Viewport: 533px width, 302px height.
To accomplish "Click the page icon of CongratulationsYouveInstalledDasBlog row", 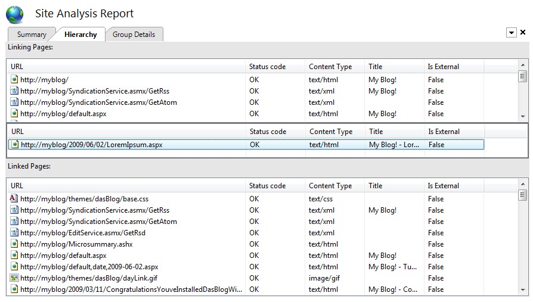I will [14, 289].
